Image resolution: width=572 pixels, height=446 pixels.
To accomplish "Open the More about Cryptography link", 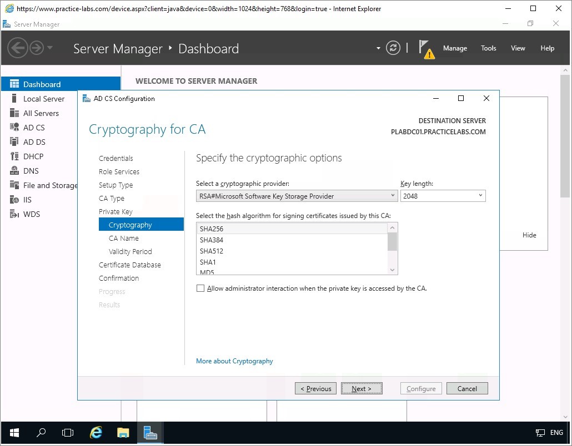I will click(234, 361).
